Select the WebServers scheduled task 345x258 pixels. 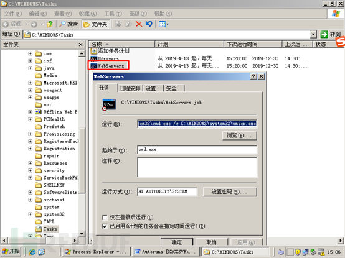108,66
